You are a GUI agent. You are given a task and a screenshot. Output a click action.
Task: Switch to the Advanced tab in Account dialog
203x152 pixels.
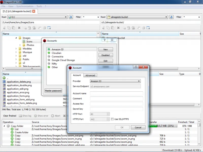90,75
